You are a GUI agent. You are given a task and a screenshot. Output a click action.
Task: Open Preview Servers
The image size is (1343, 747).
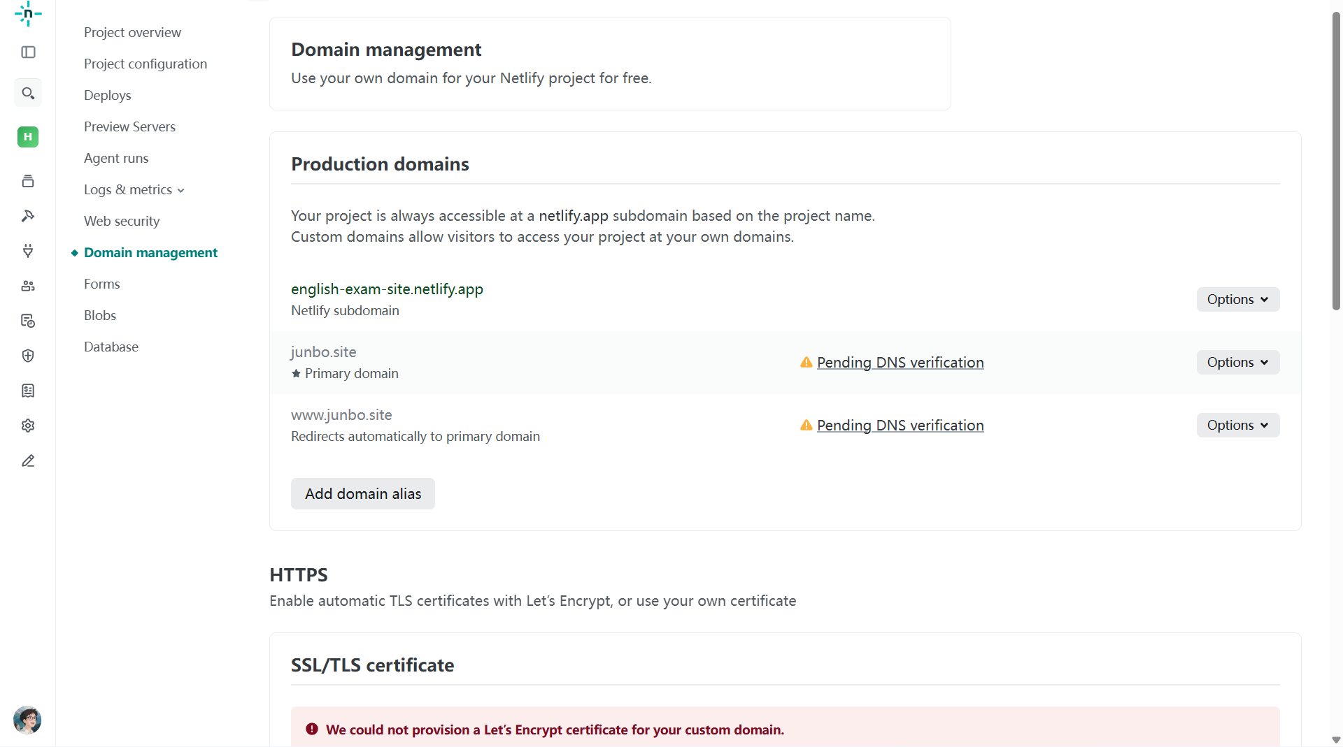click(129, 126)
